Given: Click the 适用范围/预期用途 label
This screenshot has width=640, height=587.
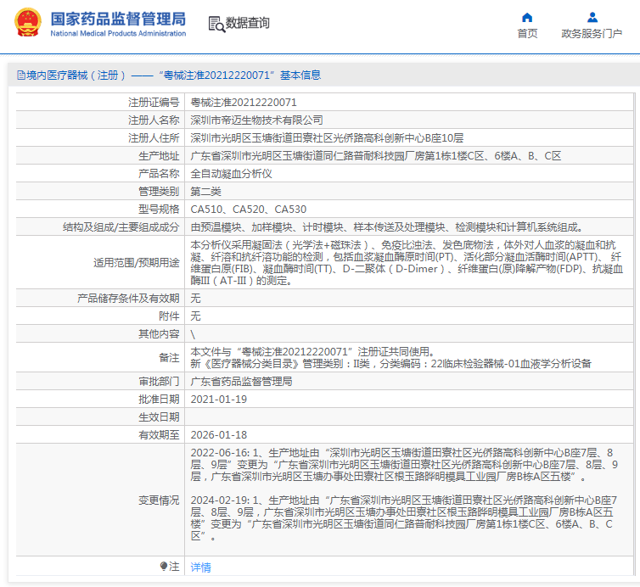Looking at the screenshot, I should (x=137, y=263).
